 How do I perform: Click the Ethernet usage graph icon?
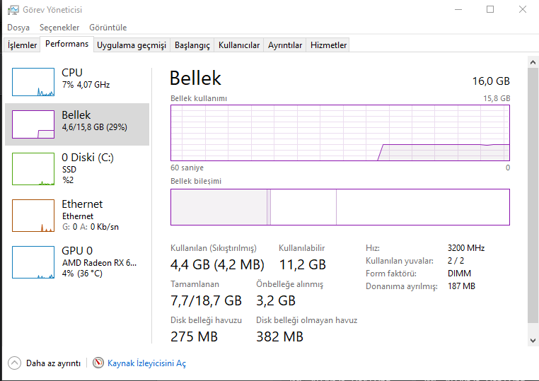[33, 216]
